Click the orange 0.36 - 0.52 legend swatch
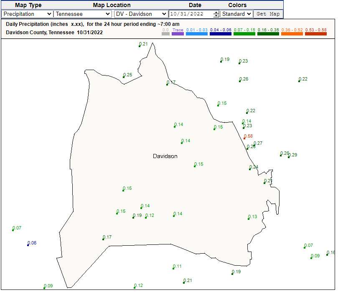This screenshot has width=338, height=292. point(292,34)
